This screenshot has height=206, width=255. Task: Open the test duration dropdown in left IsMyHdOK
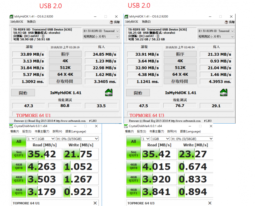(101, 37)
